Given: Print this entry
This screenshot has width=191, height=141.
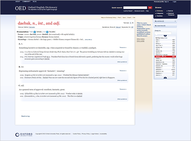Looking at the screenshot, I should coord(119,18).
